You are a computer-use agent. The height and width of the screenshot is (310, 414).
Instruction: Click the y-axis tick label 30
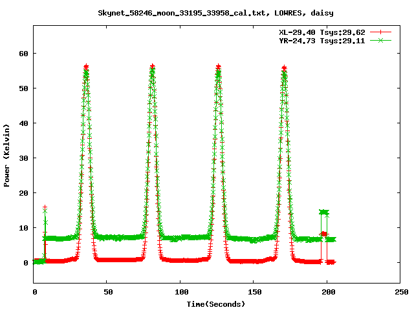click(23, 158)
